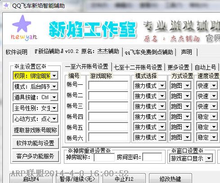Click 软件功能与设置 button
This screenshot has width=220, height=183.
tap(36, 143)
